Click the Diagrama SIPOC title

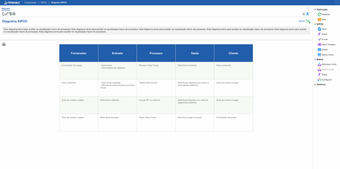click(x=15, y=21)
